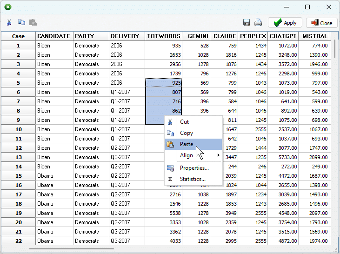Click the Copy icon in toolbar

[x=21, y=22]
